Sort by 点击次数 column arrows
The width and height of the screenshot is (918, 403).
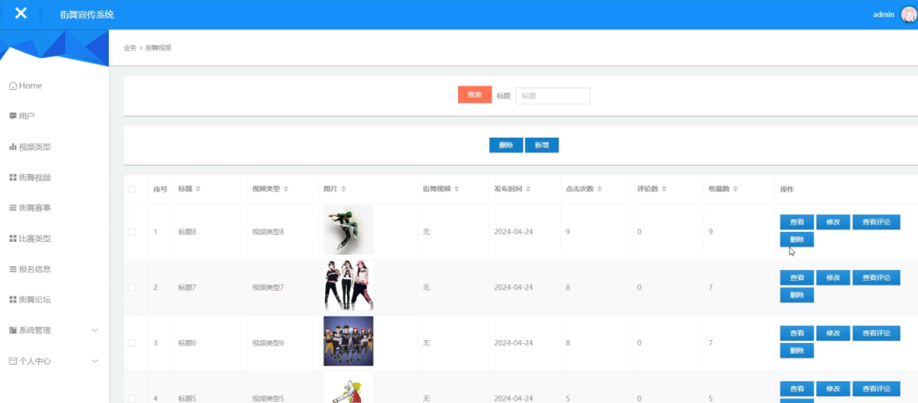pyautogui.click(x=599, y=189)
